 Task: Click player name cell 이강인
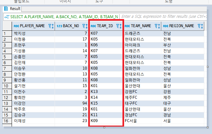point(33,103)
